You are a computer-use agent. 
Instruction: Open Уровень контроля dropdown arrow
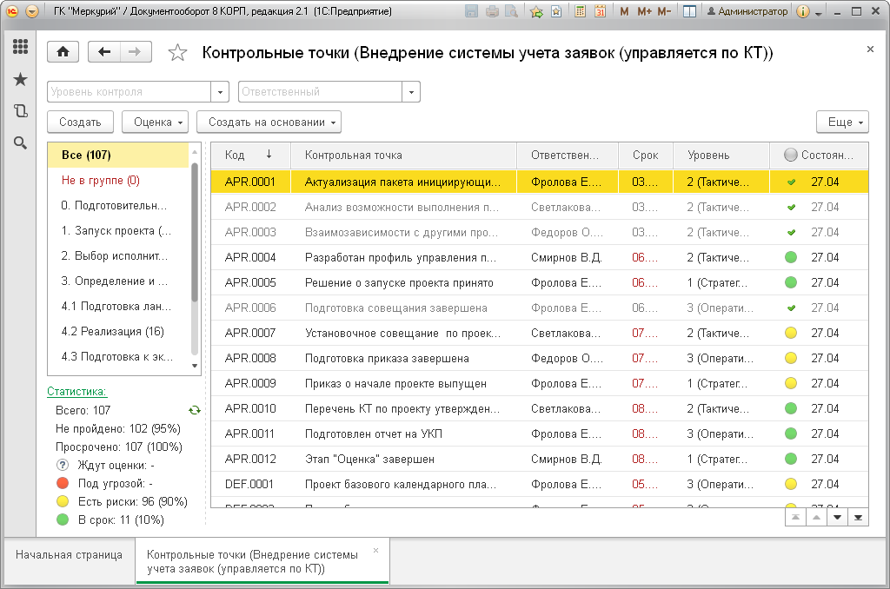[220, 92]
